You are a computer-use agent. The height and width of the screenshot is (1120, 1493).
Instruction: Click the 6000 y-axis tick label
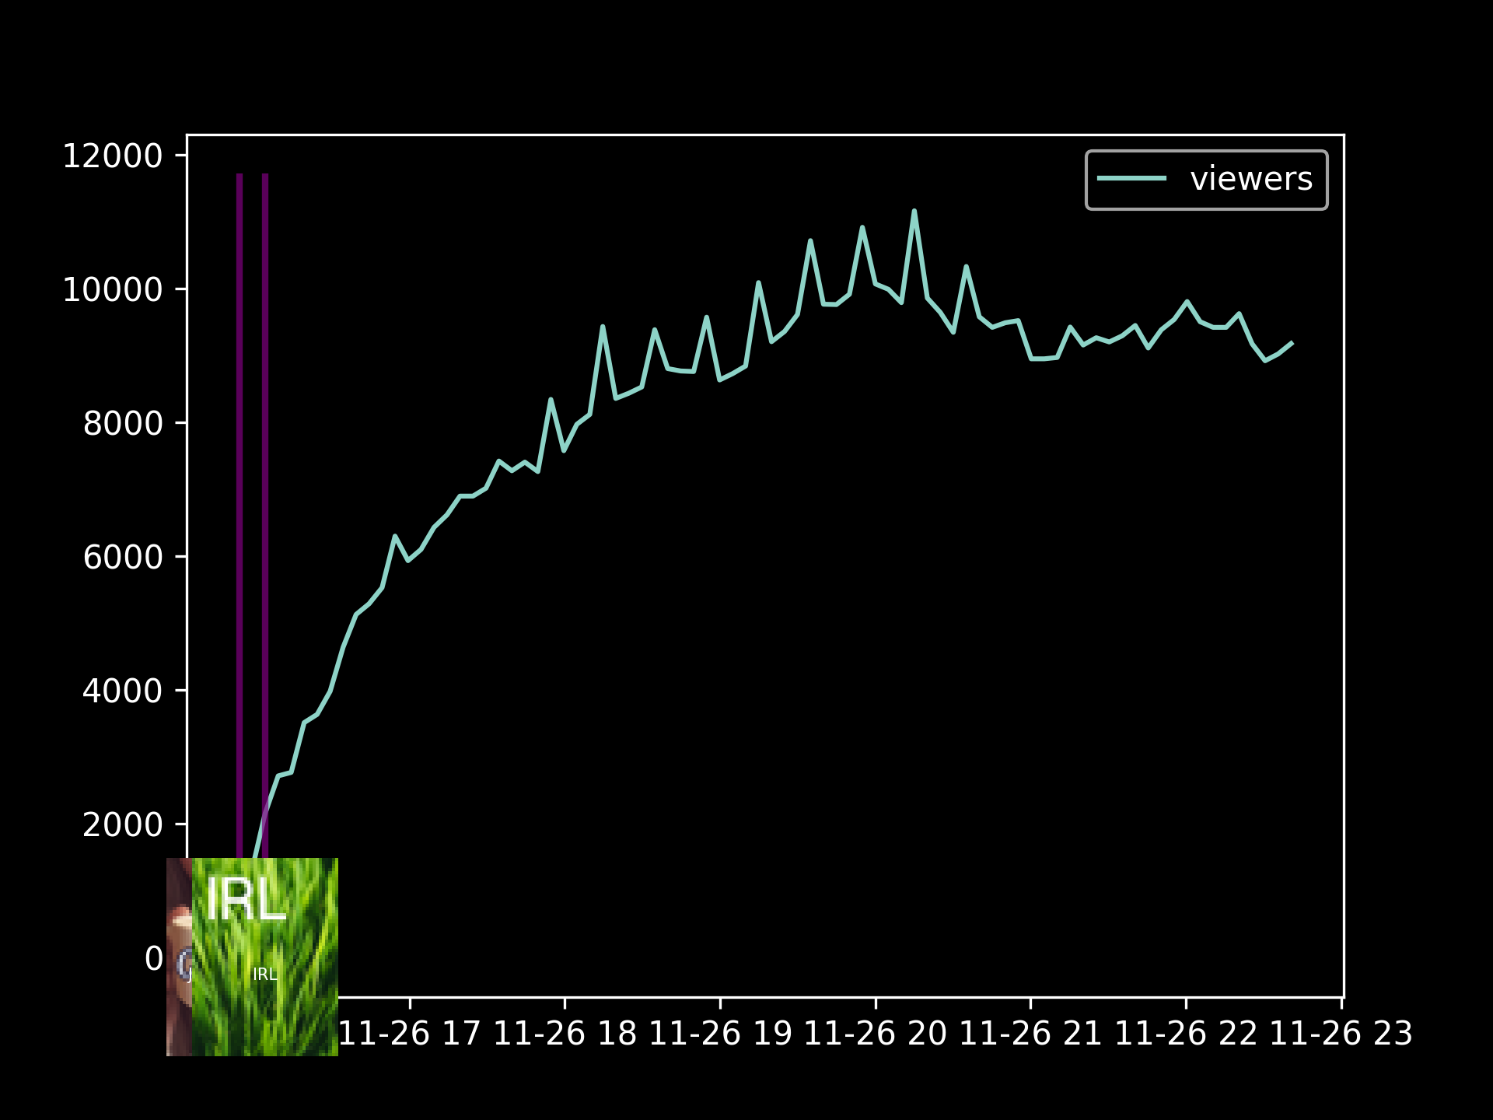[123, 558]
